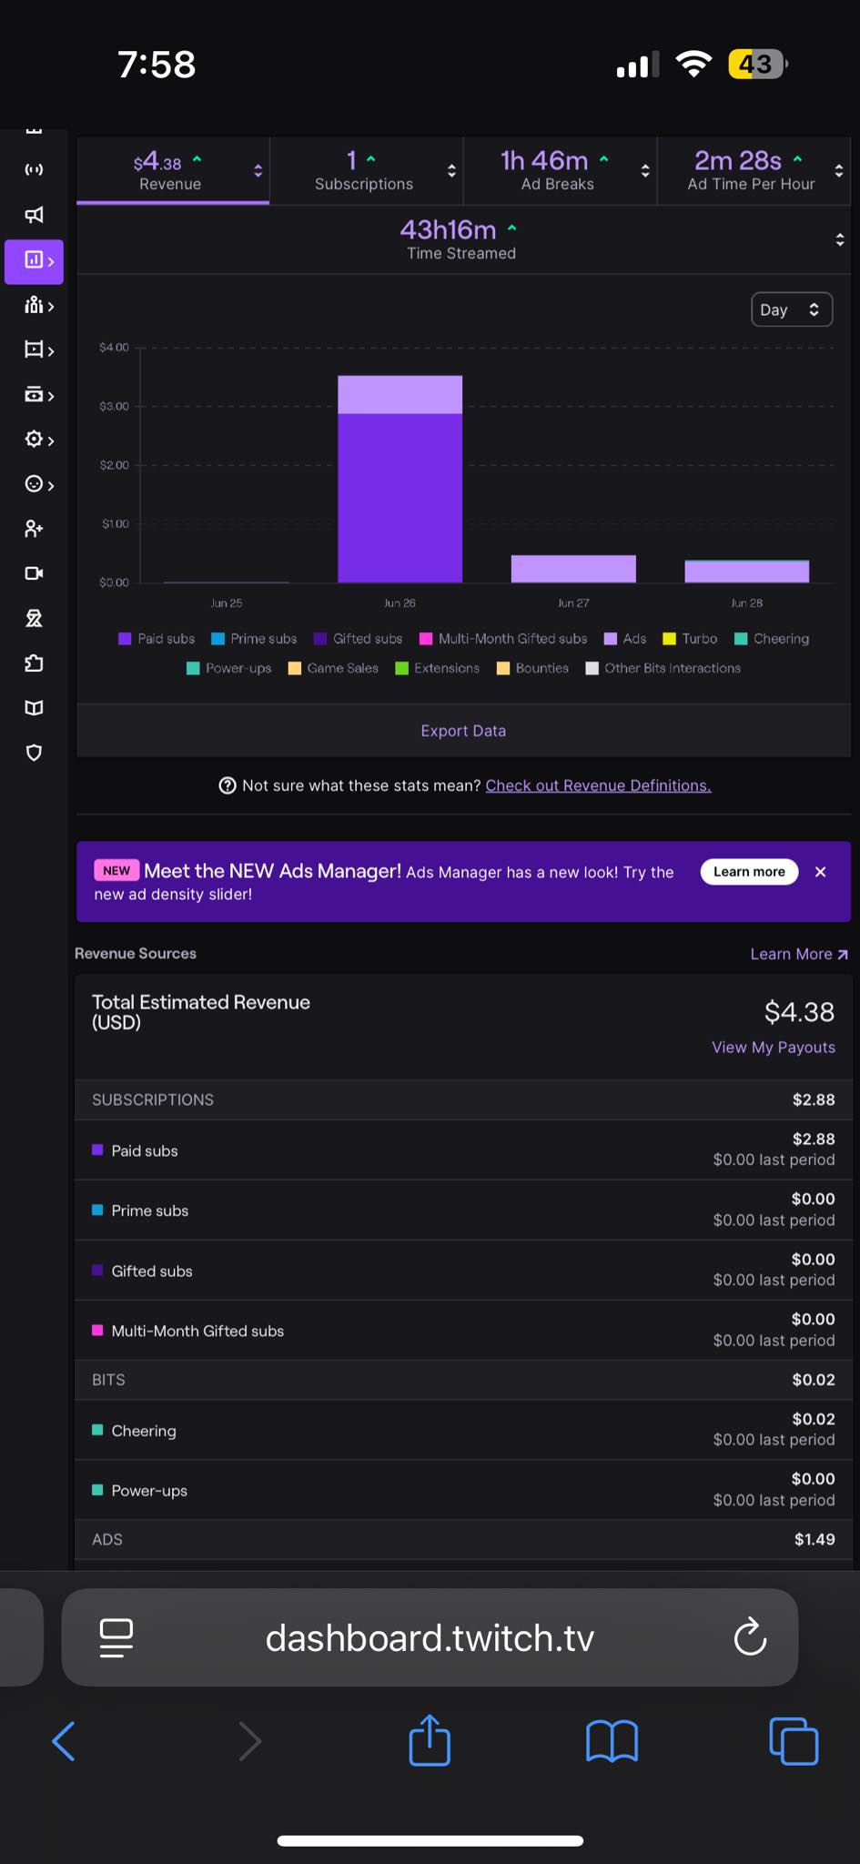Image resolution: width=860 pixels, height=1864 pixels.
Task: Open Check out Revenue Definitions link
Action: [x=598, y=785]
